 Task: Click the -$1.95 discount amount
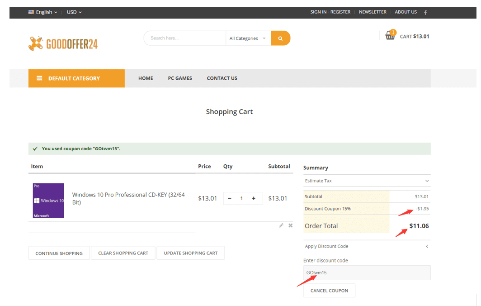(x=422, y=209)
